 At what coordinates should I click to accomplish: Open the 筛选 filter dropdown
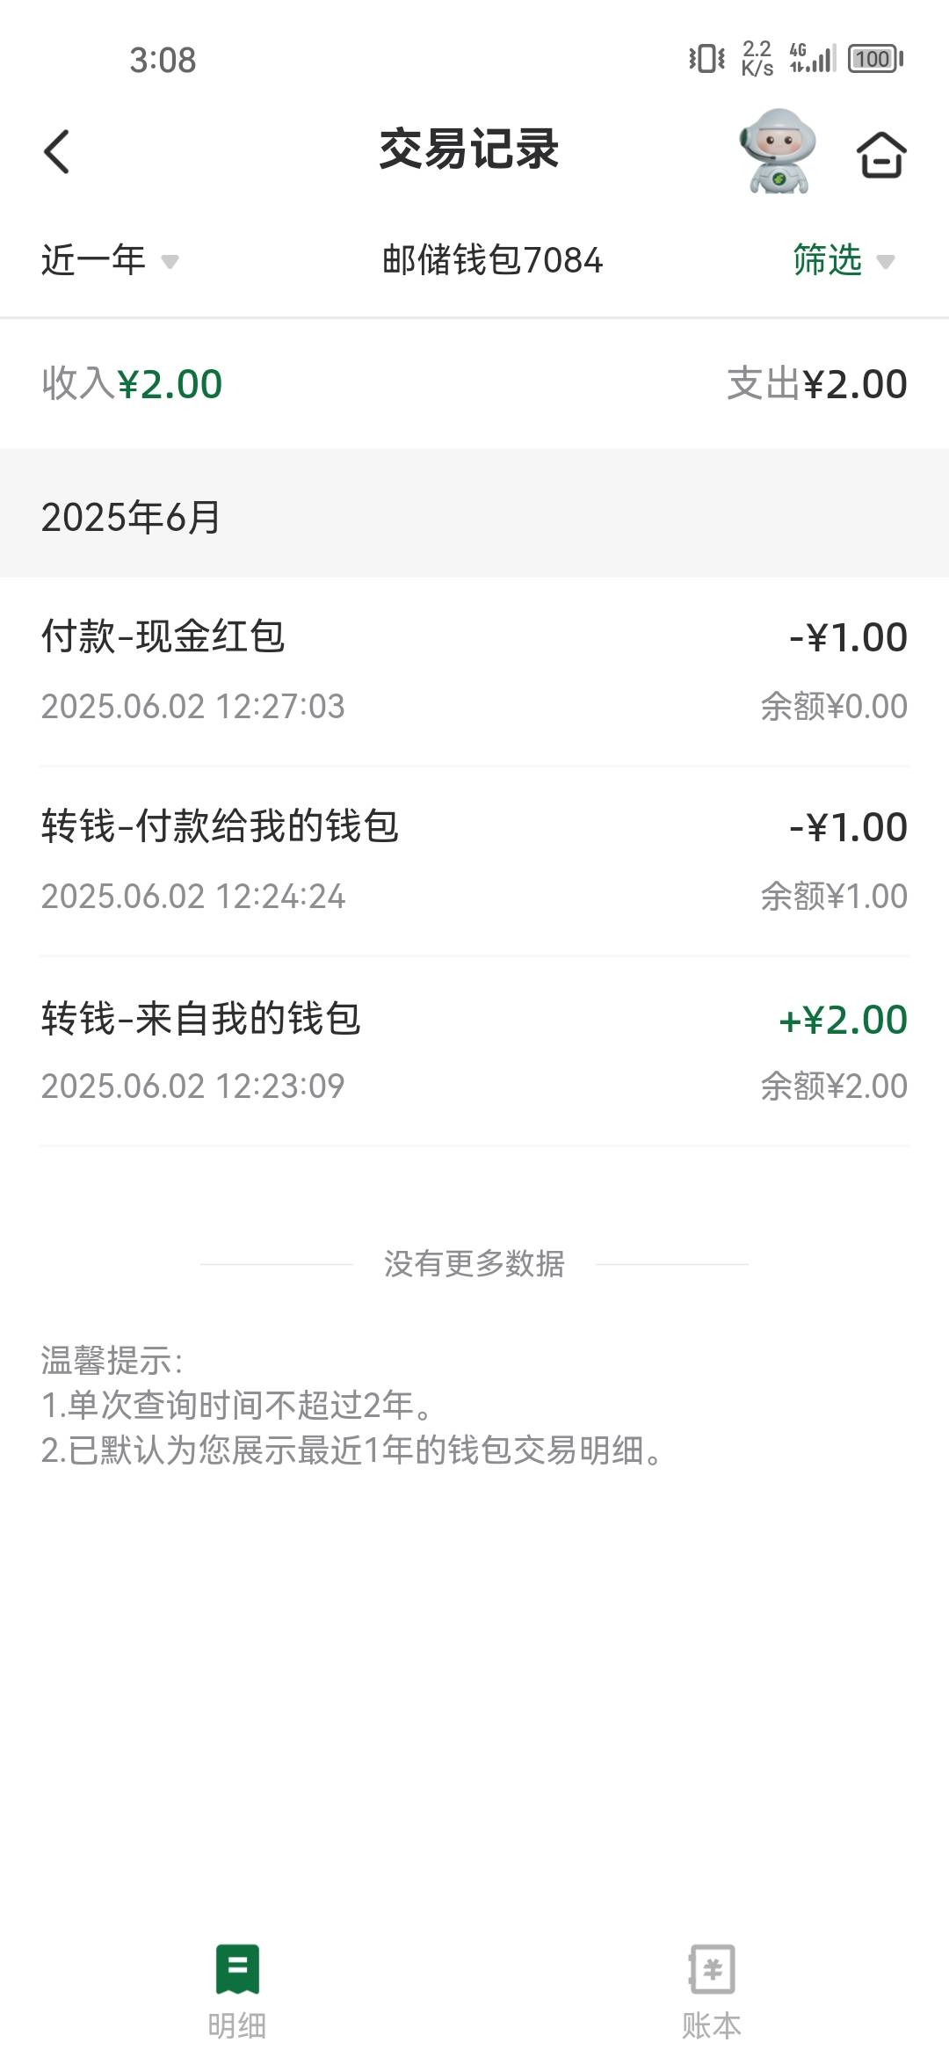(844, 260)
